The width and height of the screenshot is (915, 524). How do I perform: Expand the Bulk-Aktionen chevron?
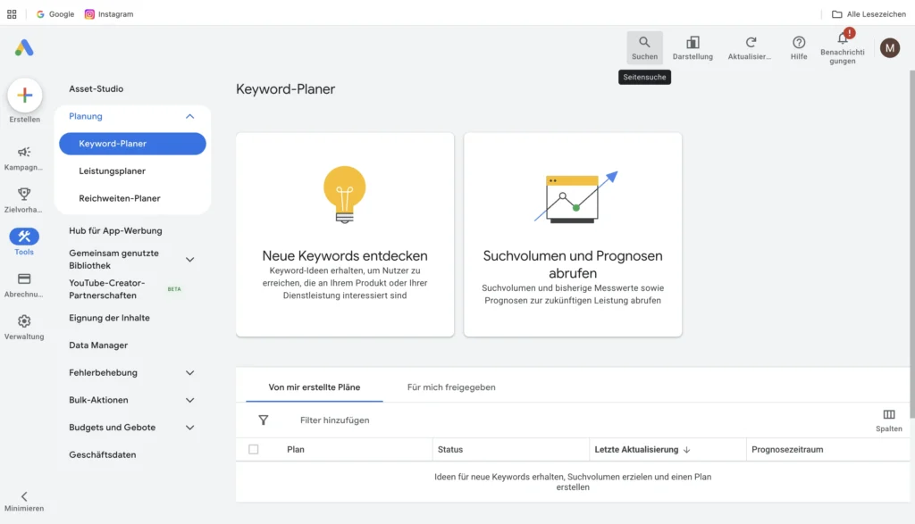pyautogui.click(x=189, y=400)
